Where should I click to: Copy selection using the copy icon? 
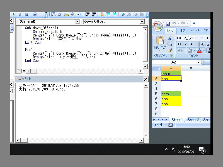169,44
